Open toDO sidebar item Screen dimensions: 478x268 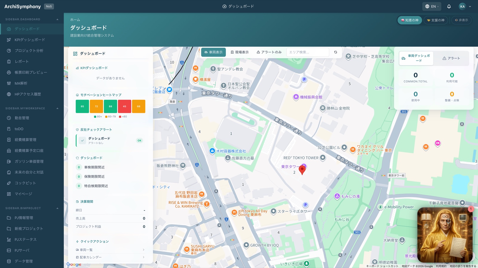(32, 129)
